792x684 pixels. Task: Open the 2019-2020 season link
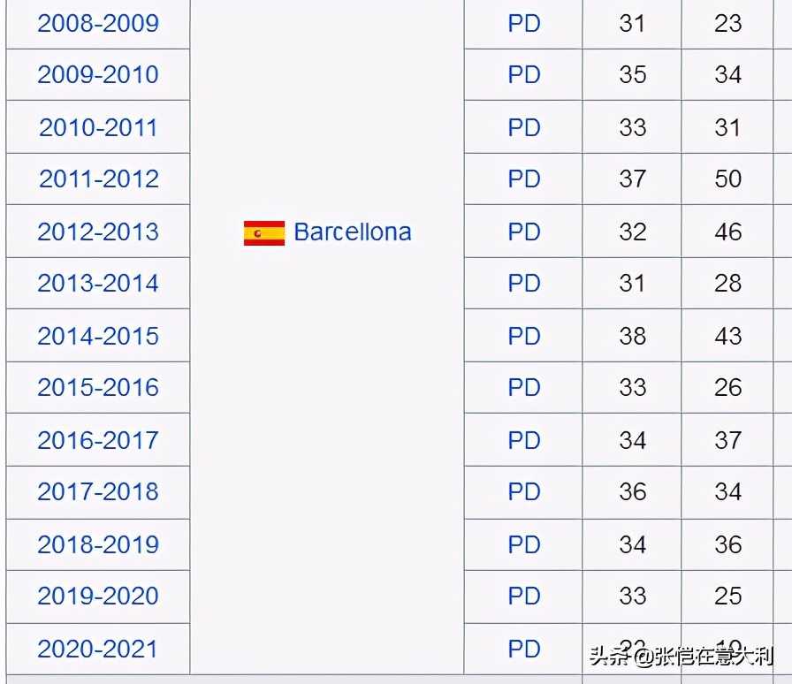98,597
